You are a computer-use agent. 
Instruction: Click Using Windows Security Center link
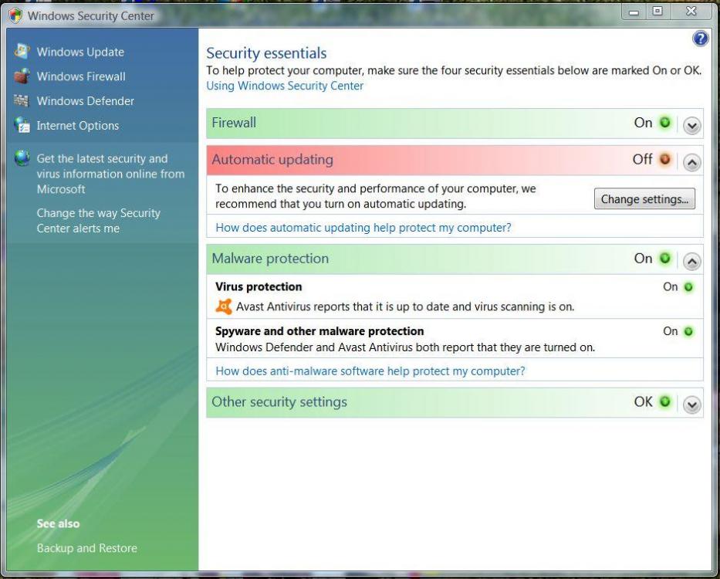pyautogui.click(x=285, y=86)
